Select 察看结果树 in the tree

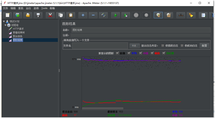click(19, 33)
